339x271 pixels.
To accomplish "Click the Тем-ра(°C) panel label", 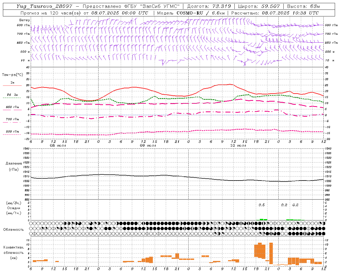I will pyautogui.click(x=12, y=75).
